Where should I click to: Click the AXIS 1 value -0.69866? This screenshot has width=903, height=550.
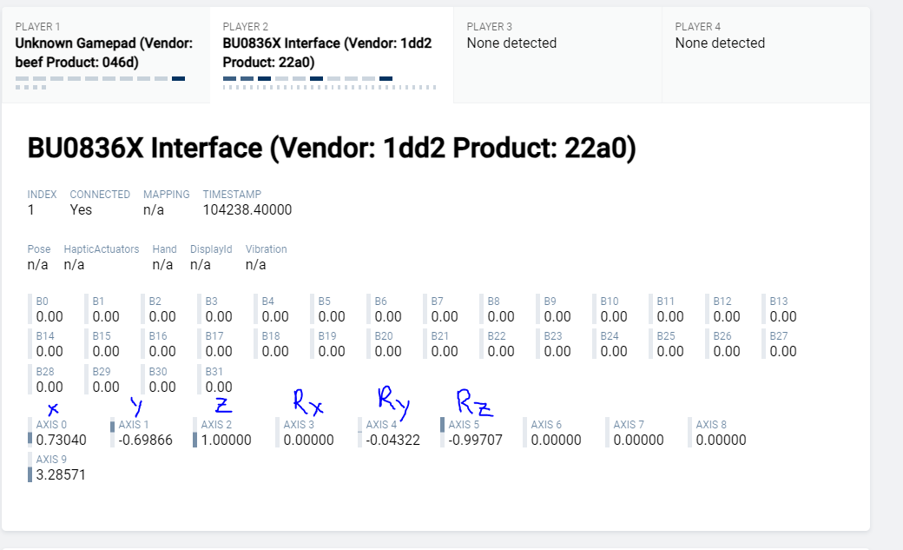tap(145, 440)
